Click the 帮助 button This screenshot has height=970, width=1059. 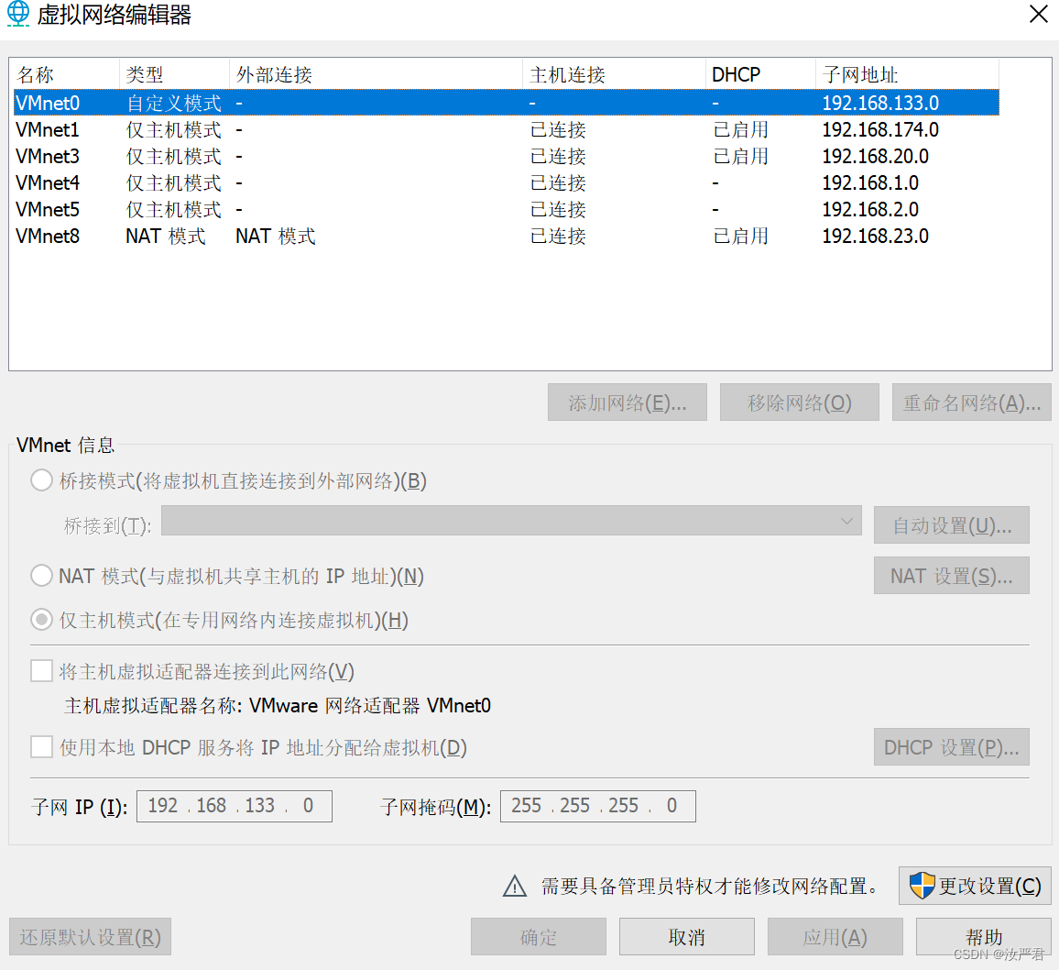(x=984, y=936)
